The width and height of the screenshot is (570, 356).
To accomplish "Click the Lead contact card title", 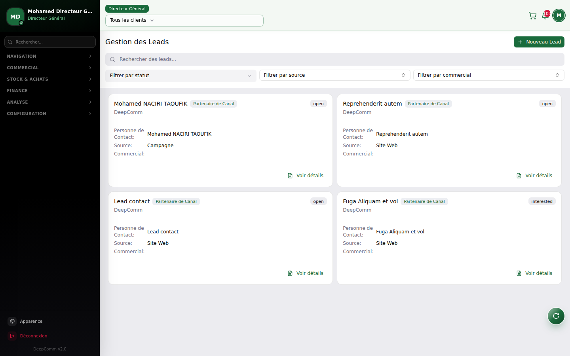I will (132, 201).
